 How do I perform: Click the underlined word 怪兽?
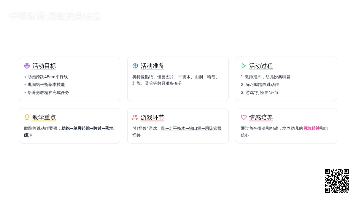136,135
